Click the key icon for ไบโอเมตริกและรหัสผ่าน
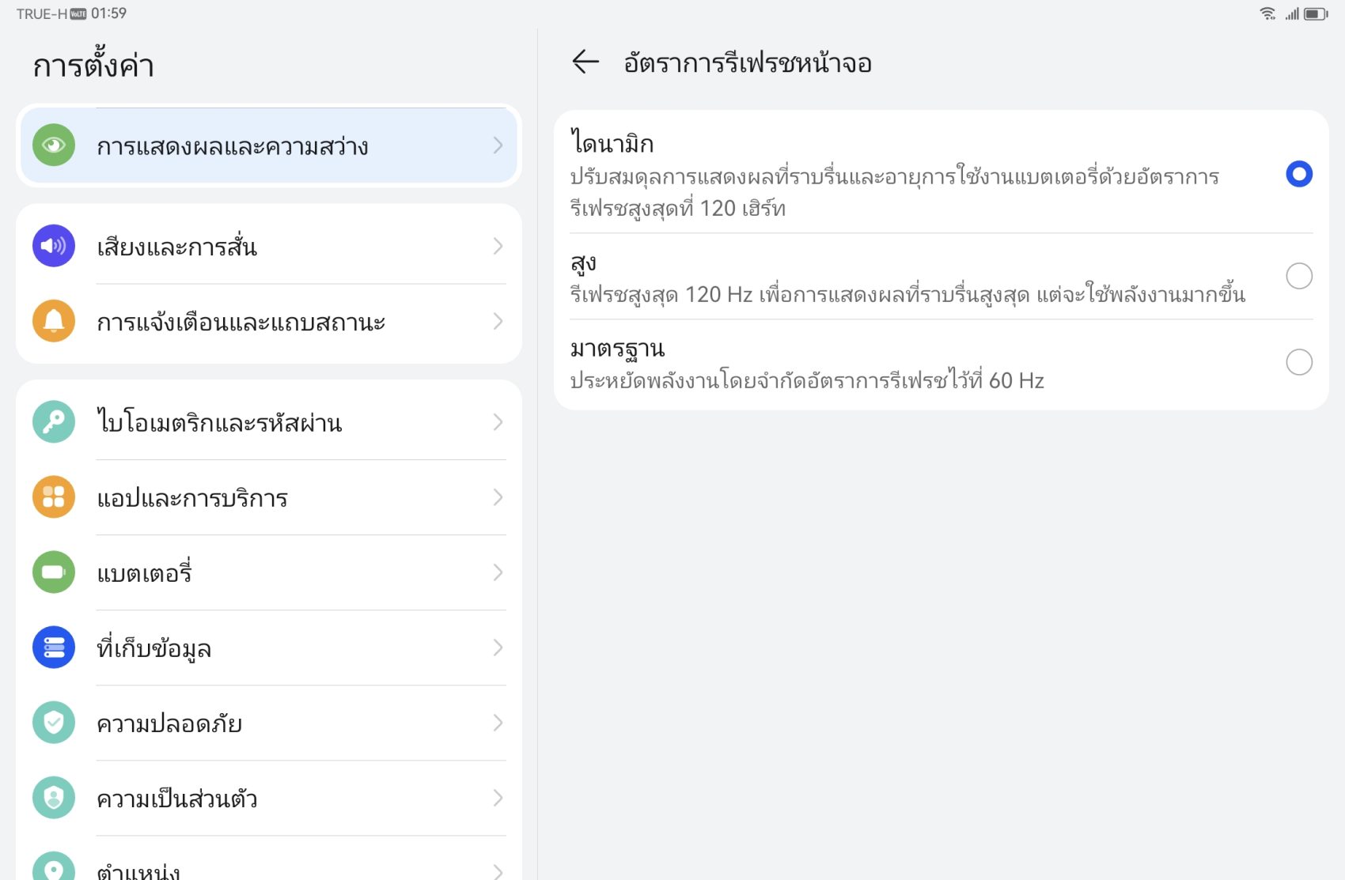The width and height of the screenshot is (1345, 880). tap(54, 421)
